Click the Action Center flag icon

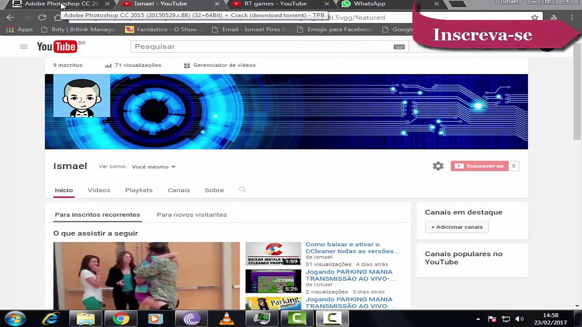coord(492,319)
